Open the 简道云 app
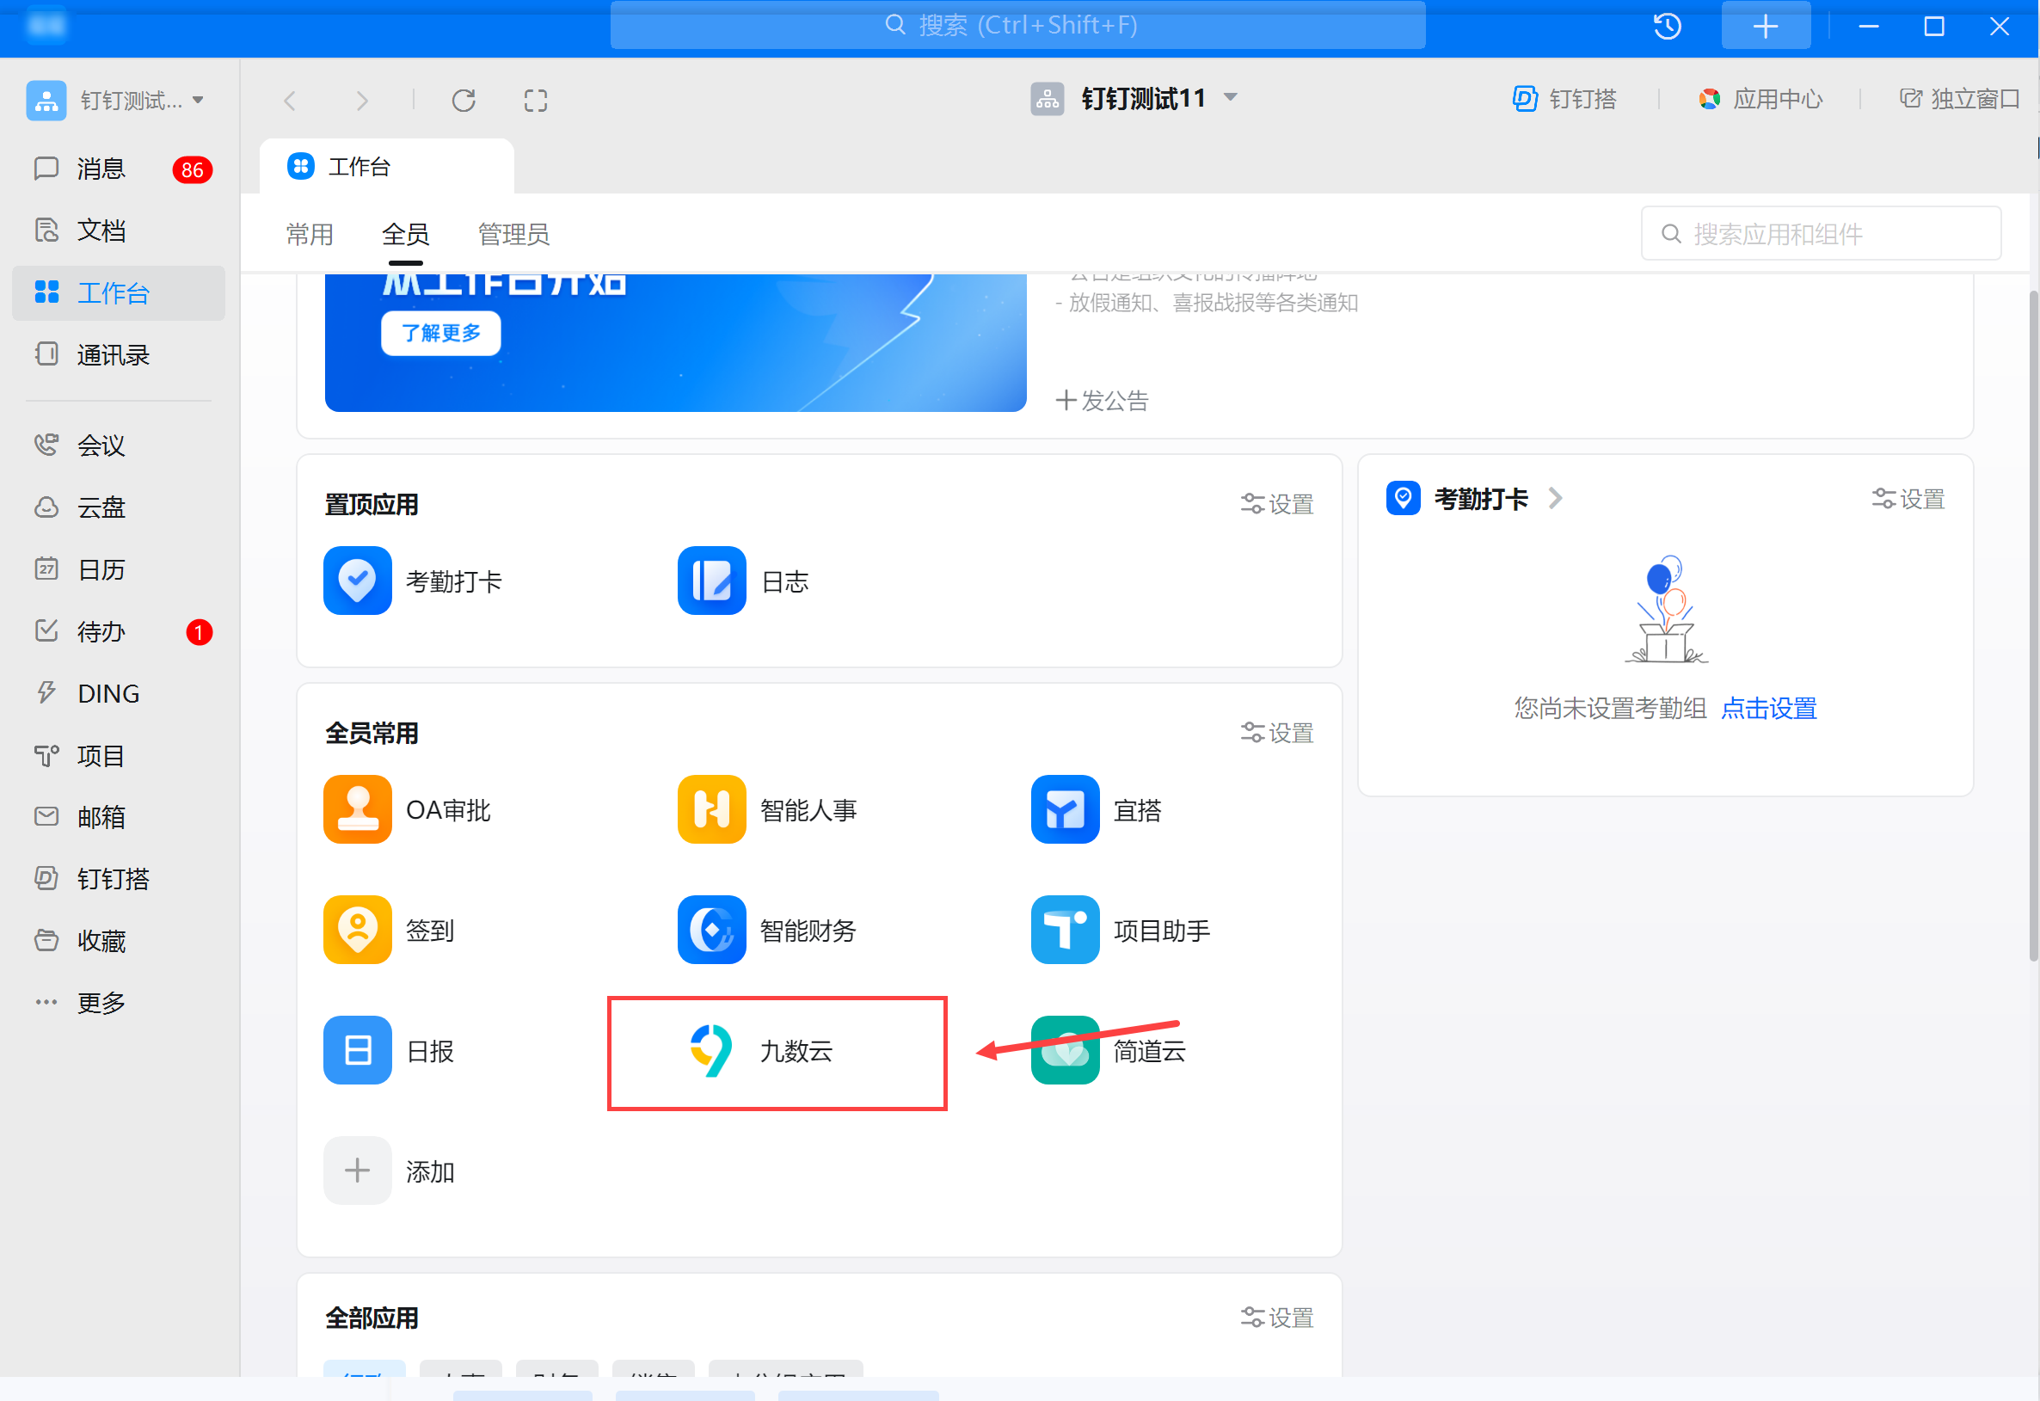The height and width of the screenshot is (1401, 2040). [x=1109, y=1051]
